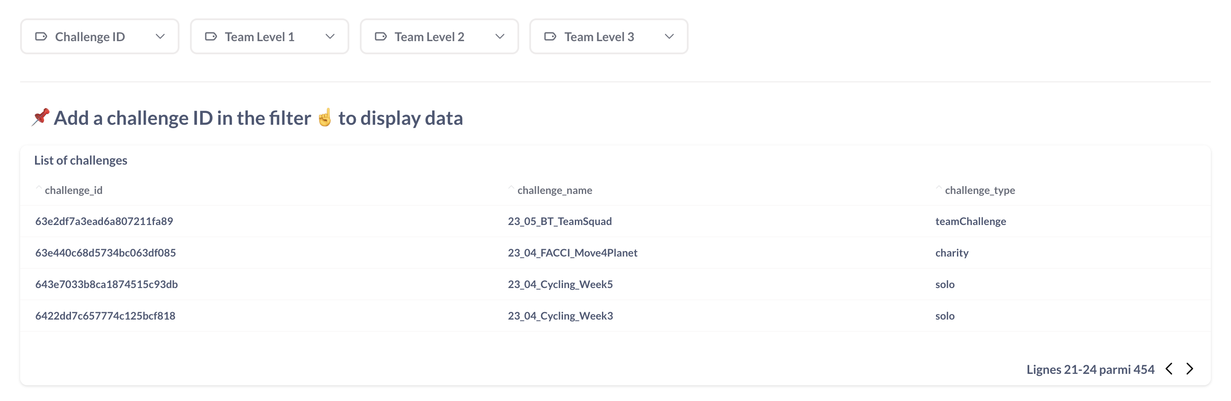Click the 23_04_FACCI_Move4Planet challenge name

[573, 253]
